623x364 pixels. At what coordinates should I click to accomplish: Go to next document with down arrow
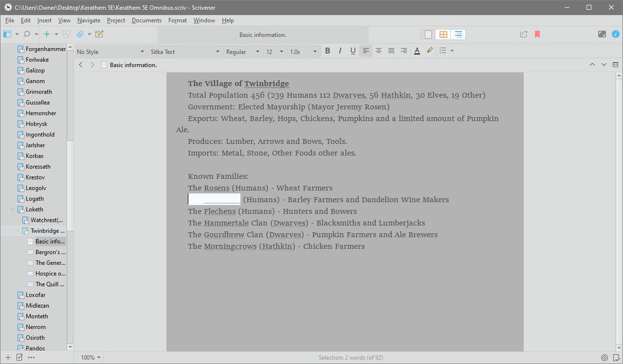[x=604, y=65]
